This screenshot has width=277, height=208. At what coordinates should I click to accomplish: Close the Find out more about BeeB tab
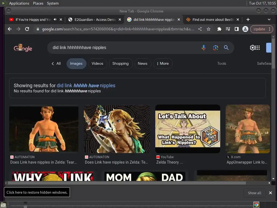[238, 19]
